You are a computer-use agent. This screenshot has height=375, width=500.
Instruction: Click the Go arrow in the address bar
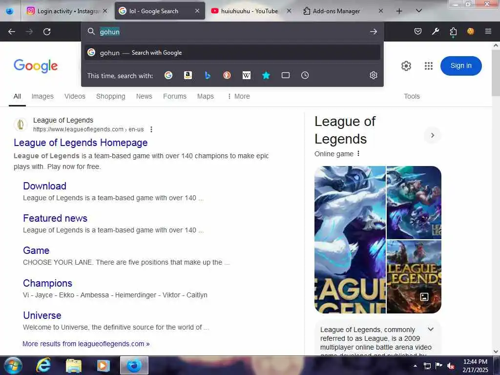coord(374,32)
